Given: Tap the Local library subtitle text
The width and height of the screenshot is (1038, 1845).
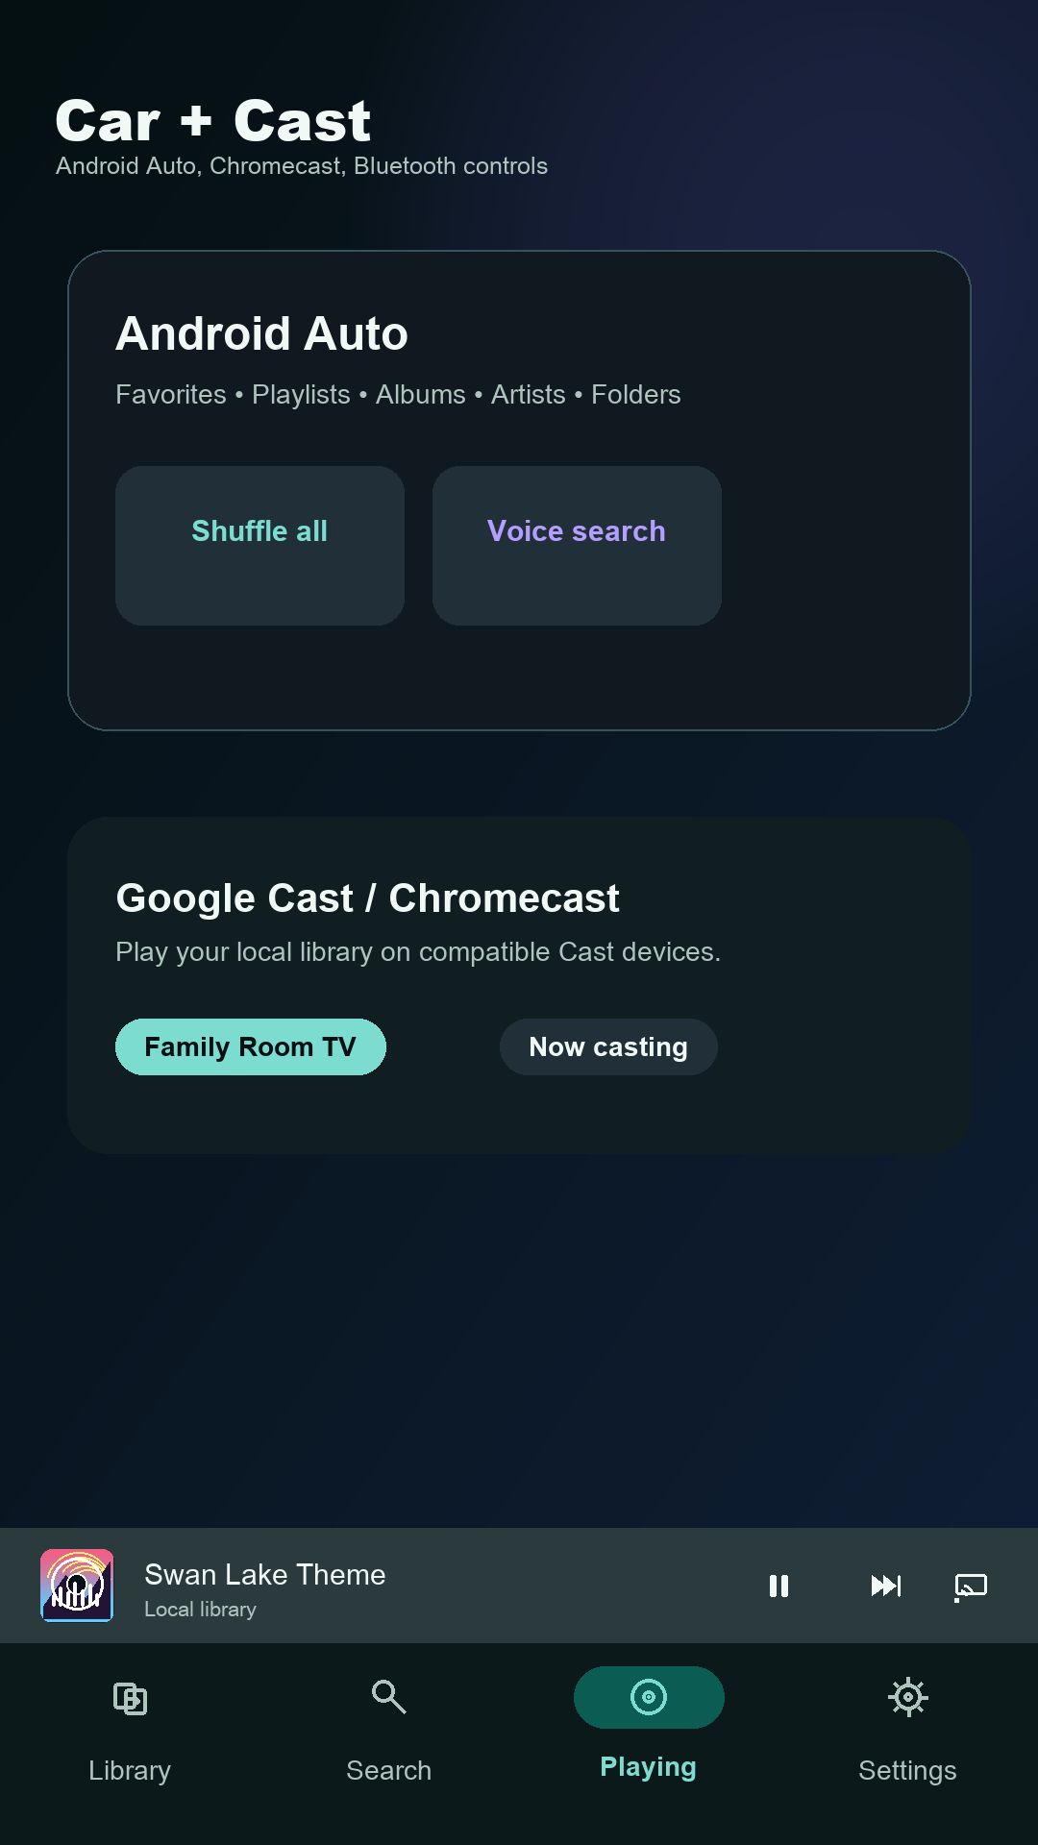Looking at the screenshot, I should (x=201, y=1610).
